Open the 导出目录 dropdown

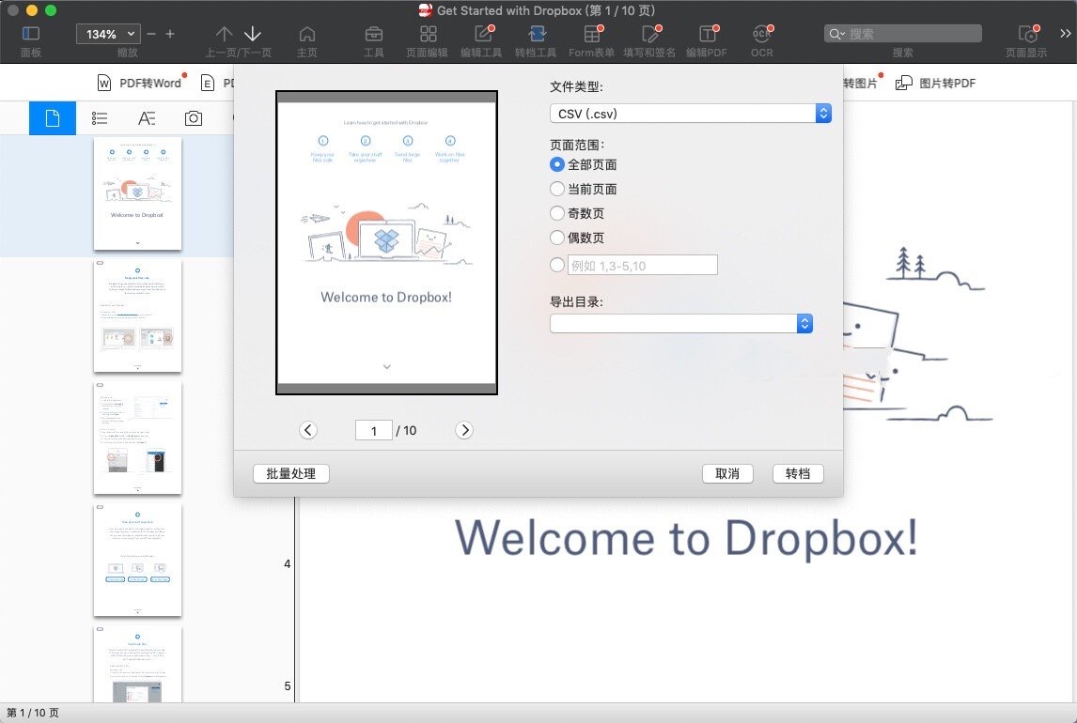[680, 323]
